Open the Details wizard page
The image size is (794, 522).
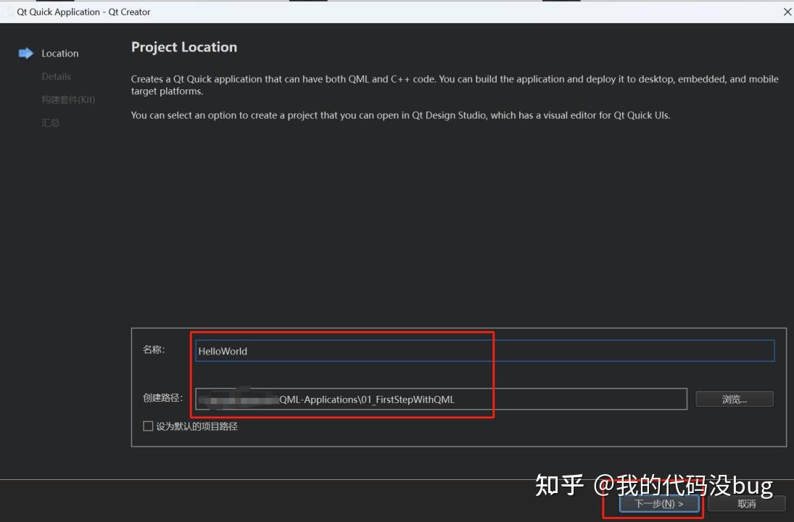56,76
